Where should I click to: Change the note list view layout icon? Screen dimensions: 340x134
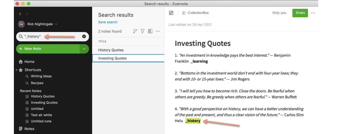point(150,31)
